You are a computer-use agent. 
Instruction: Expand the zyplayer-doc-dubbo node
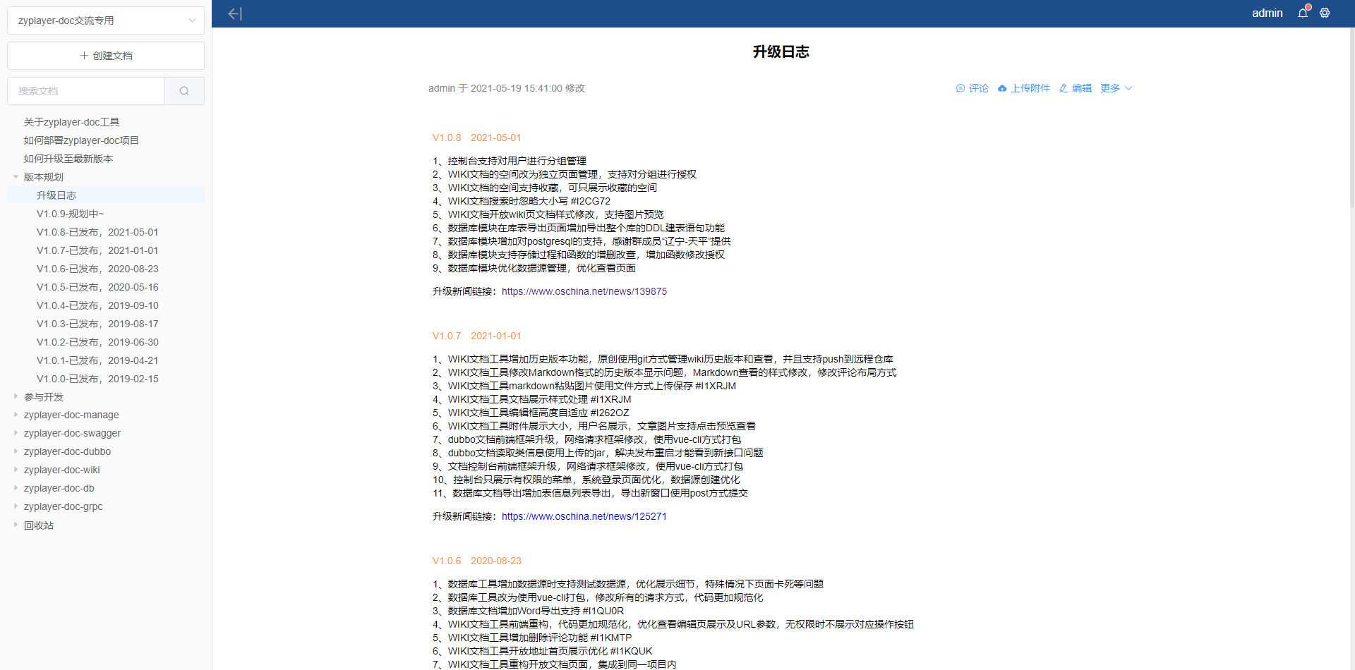coord(16,451)
